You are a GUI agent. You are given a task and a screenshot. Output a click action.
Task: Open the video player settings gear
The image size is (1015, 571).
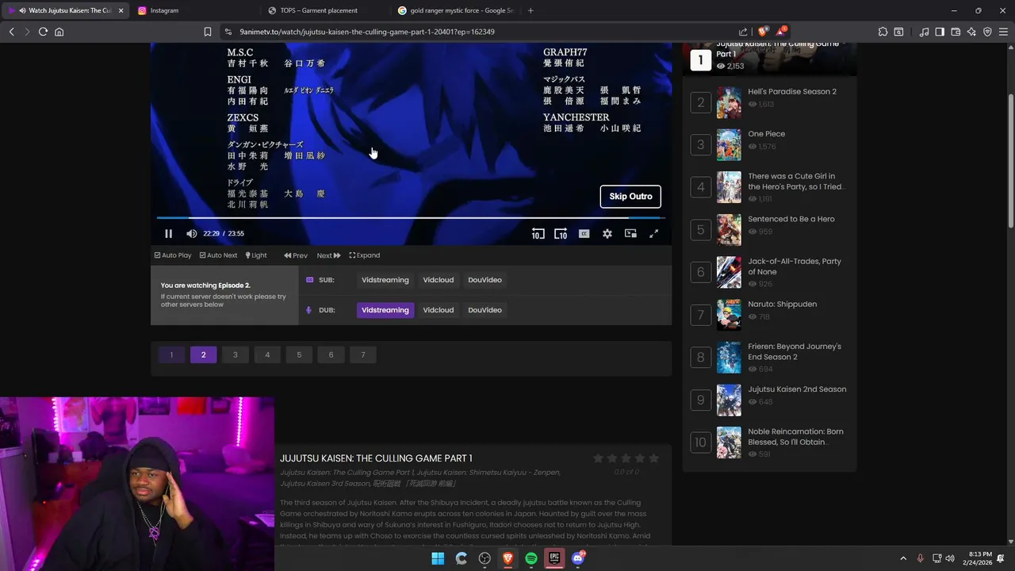(x=607, y=233)
